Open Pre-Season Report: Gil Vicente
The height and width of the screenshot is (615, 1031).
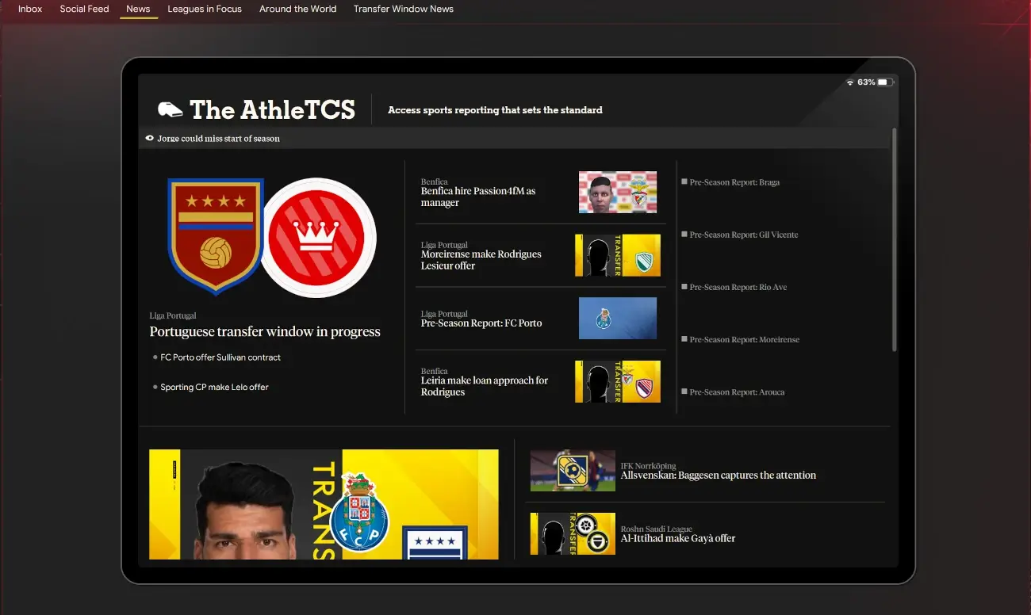[744, 235]
